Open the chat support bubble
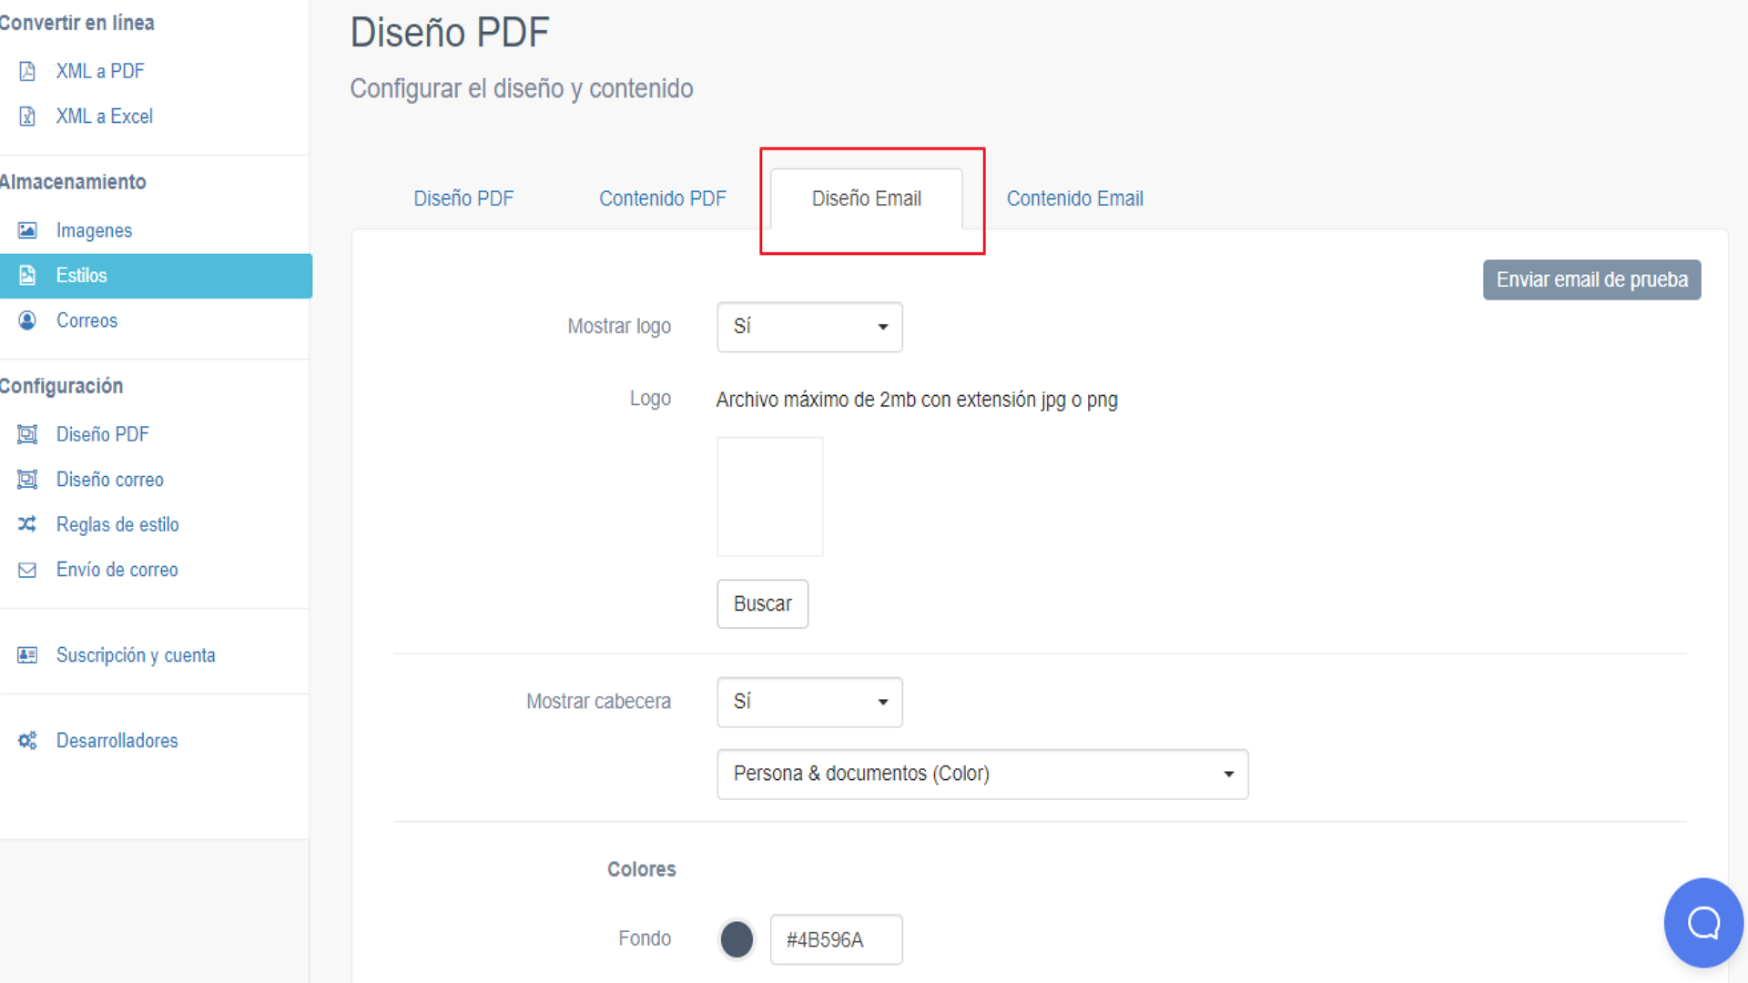 click(1703, 923)
